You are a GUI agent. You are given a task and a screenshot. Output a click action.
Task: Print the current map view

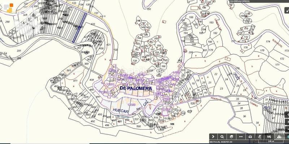(250, 137)
